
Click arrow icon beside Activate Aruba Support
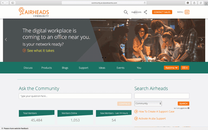point(136,118)
